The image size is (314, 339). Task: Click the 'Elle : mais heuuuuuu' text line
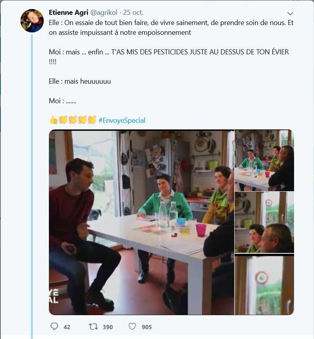[x=80, y=81]
